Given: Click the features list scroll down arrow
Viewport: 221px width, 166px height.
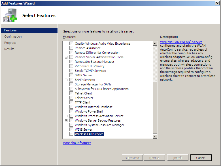Looking at the screenshot, I should click(x=155, y=136).
